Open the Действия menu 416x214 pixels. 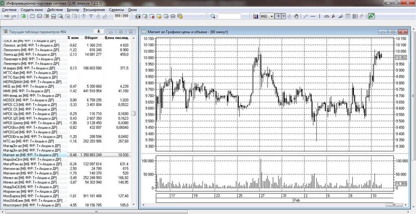point(55,9)
